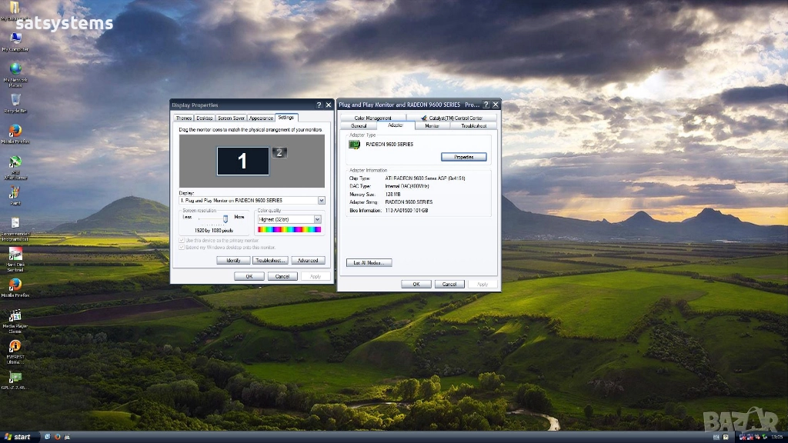Click the adapter Properties button
788x443 pixels.
click(464, 157)
